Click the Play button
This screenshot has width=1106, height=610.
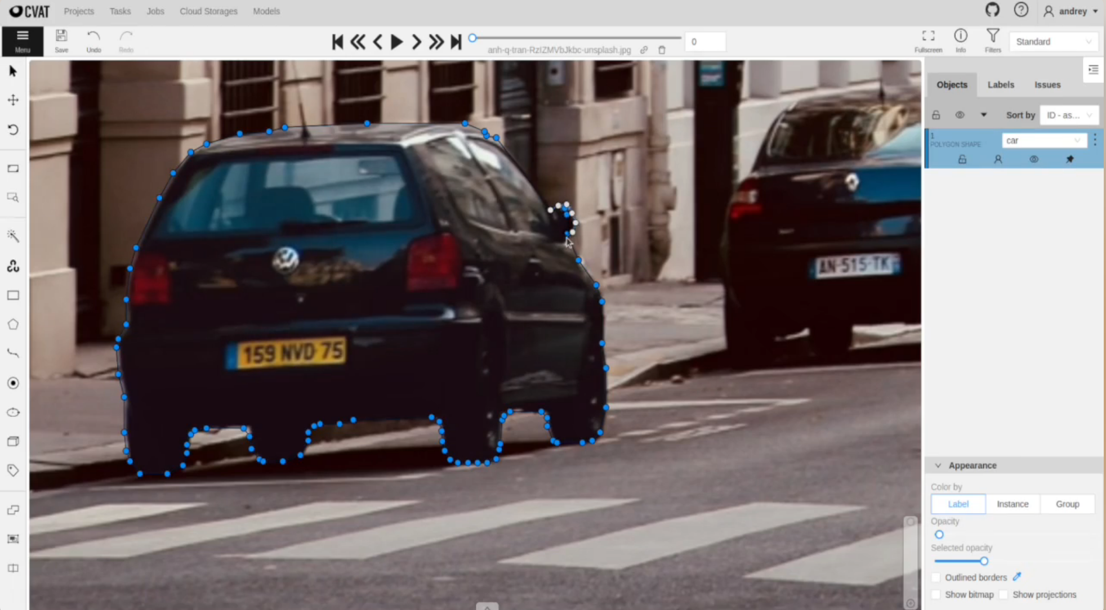[396, 42]
